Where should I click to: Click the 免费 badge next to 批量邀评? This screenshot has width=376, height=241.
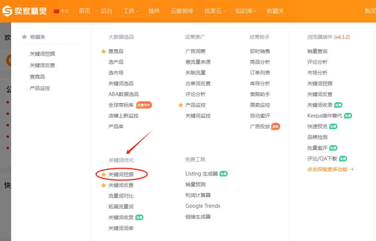(333, 148)
